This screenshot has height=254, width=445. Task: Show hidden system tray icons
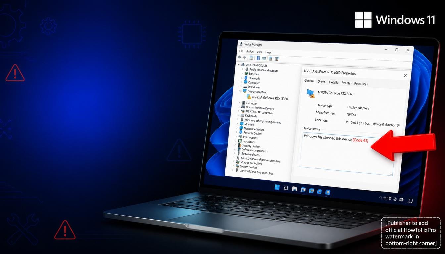(380, 198)
